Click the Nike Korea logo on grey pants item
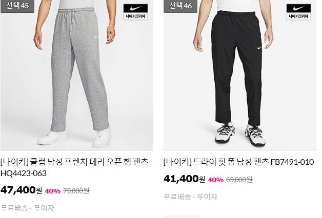This screenshot has width=322, height=218. pyautogui.click(x=135, y=12)
